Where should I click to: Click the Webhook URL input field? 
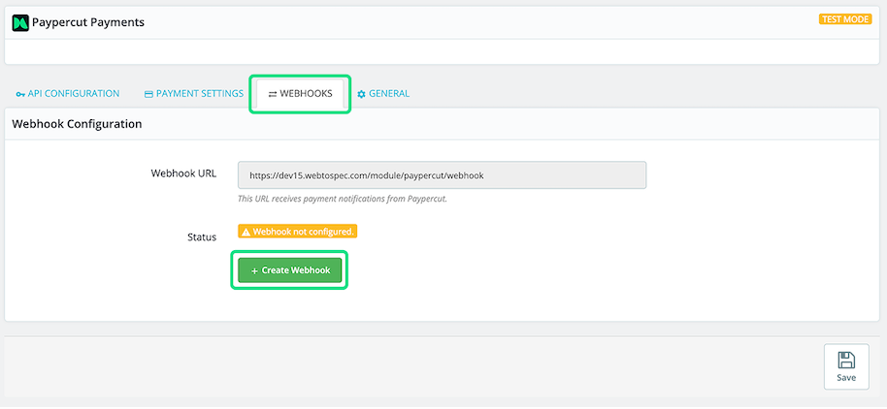point(443,175)
